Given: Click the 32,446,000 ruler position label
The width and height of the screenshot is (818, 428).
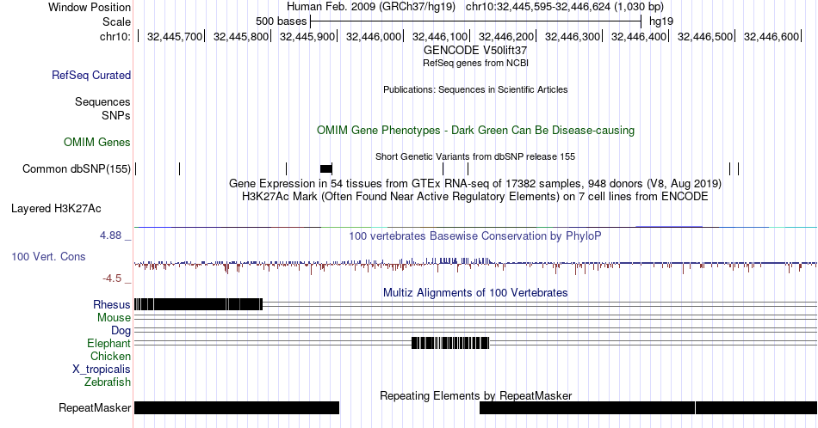Looking at the screenshot, I should coord(373,36).
